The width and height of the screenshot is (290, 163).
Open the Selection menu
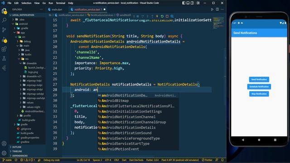26,3
